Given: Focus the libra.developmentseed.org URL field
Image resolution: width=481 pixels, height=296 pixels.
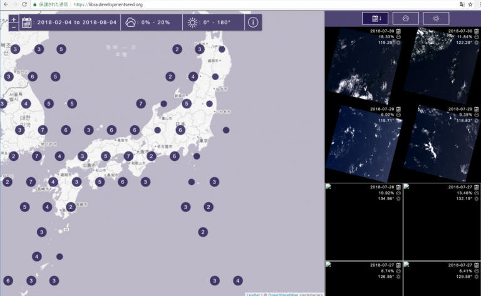Looking at the screenshot, I should 108,4.
